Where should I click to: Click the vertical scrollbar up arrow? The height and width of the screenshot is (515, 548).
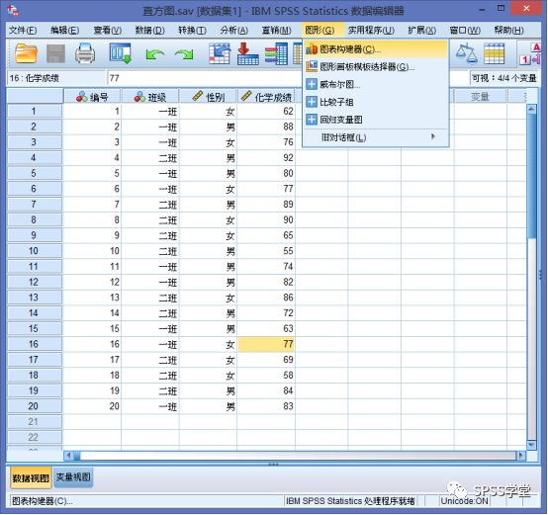[531, 109]
